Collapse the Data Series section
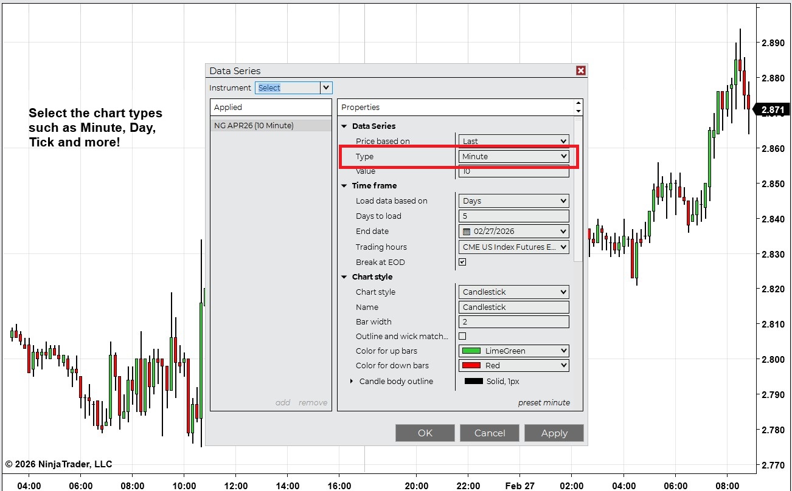Viewport: 792px width, 491px height. (344, 126)
